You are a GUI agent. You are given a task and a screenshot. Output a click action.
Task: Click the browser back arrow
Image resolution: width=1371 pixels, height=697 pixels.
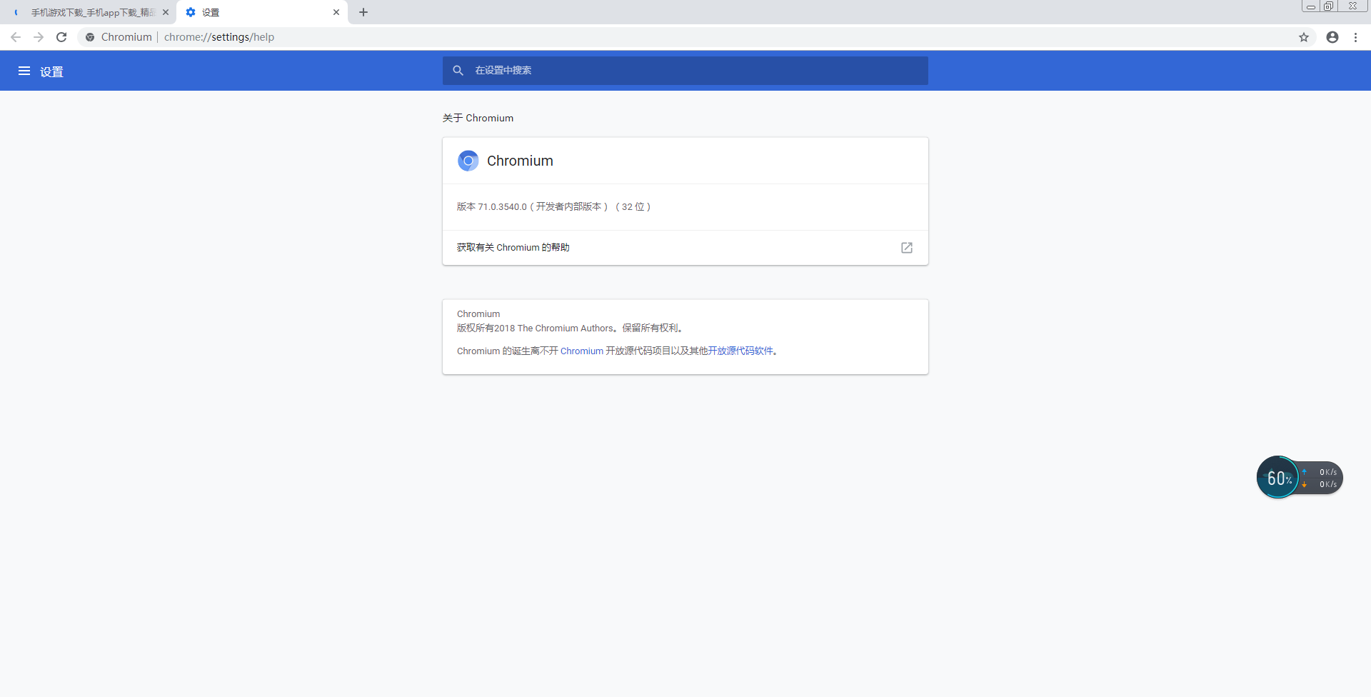tap(16, 37)
